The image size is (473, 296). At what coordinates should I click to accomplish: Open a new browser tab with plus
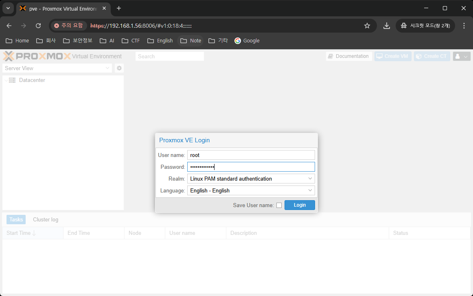coord(119,9)
